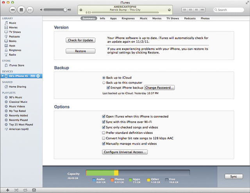This screenshot has height=193, width=250.
Task: Switch to grid view button
Action: click(196, 10)
